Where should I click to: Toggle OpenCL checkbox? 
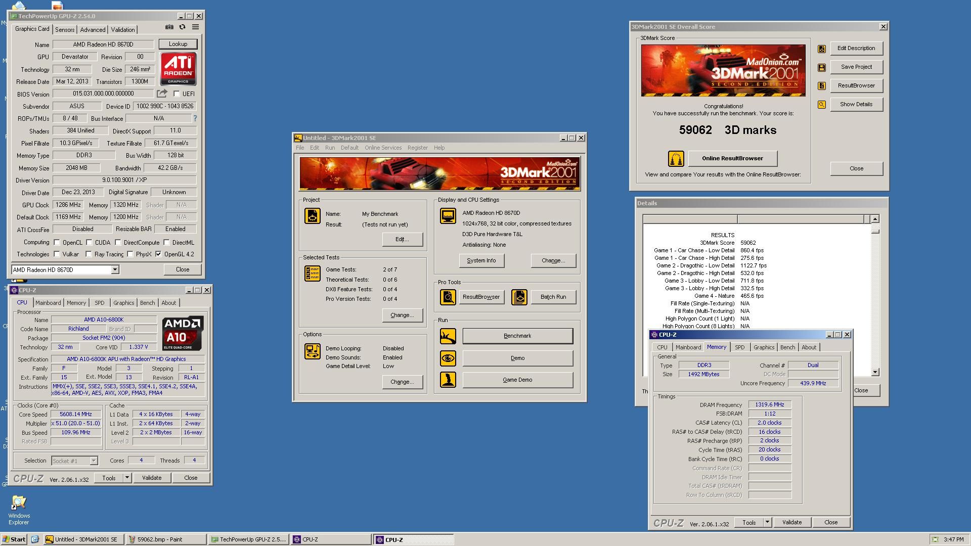pos(57,242)
